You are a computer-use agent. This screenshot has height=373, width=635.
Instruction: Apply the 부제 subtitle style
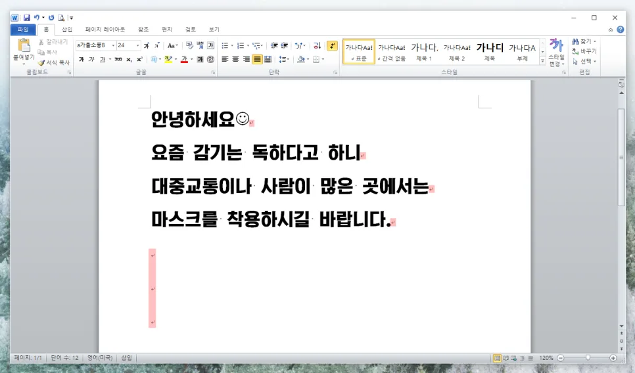click(x=523, y=52)
